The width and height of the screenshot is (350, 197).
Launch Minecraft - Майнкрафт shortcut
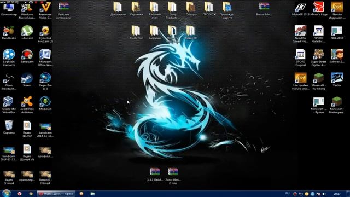337,105
